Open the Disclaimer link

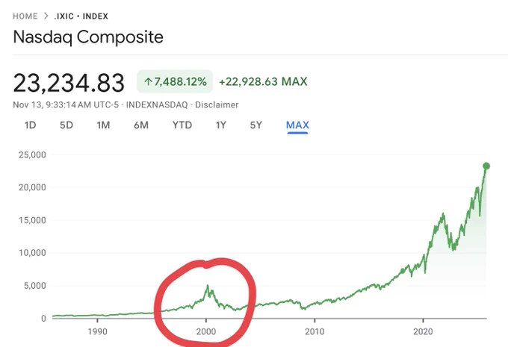tap(217, 105)
